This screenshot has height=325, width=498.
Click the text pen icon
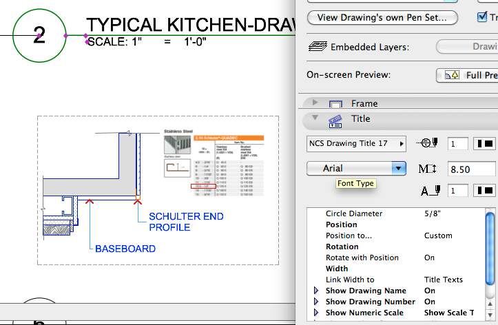click(430, 191)
